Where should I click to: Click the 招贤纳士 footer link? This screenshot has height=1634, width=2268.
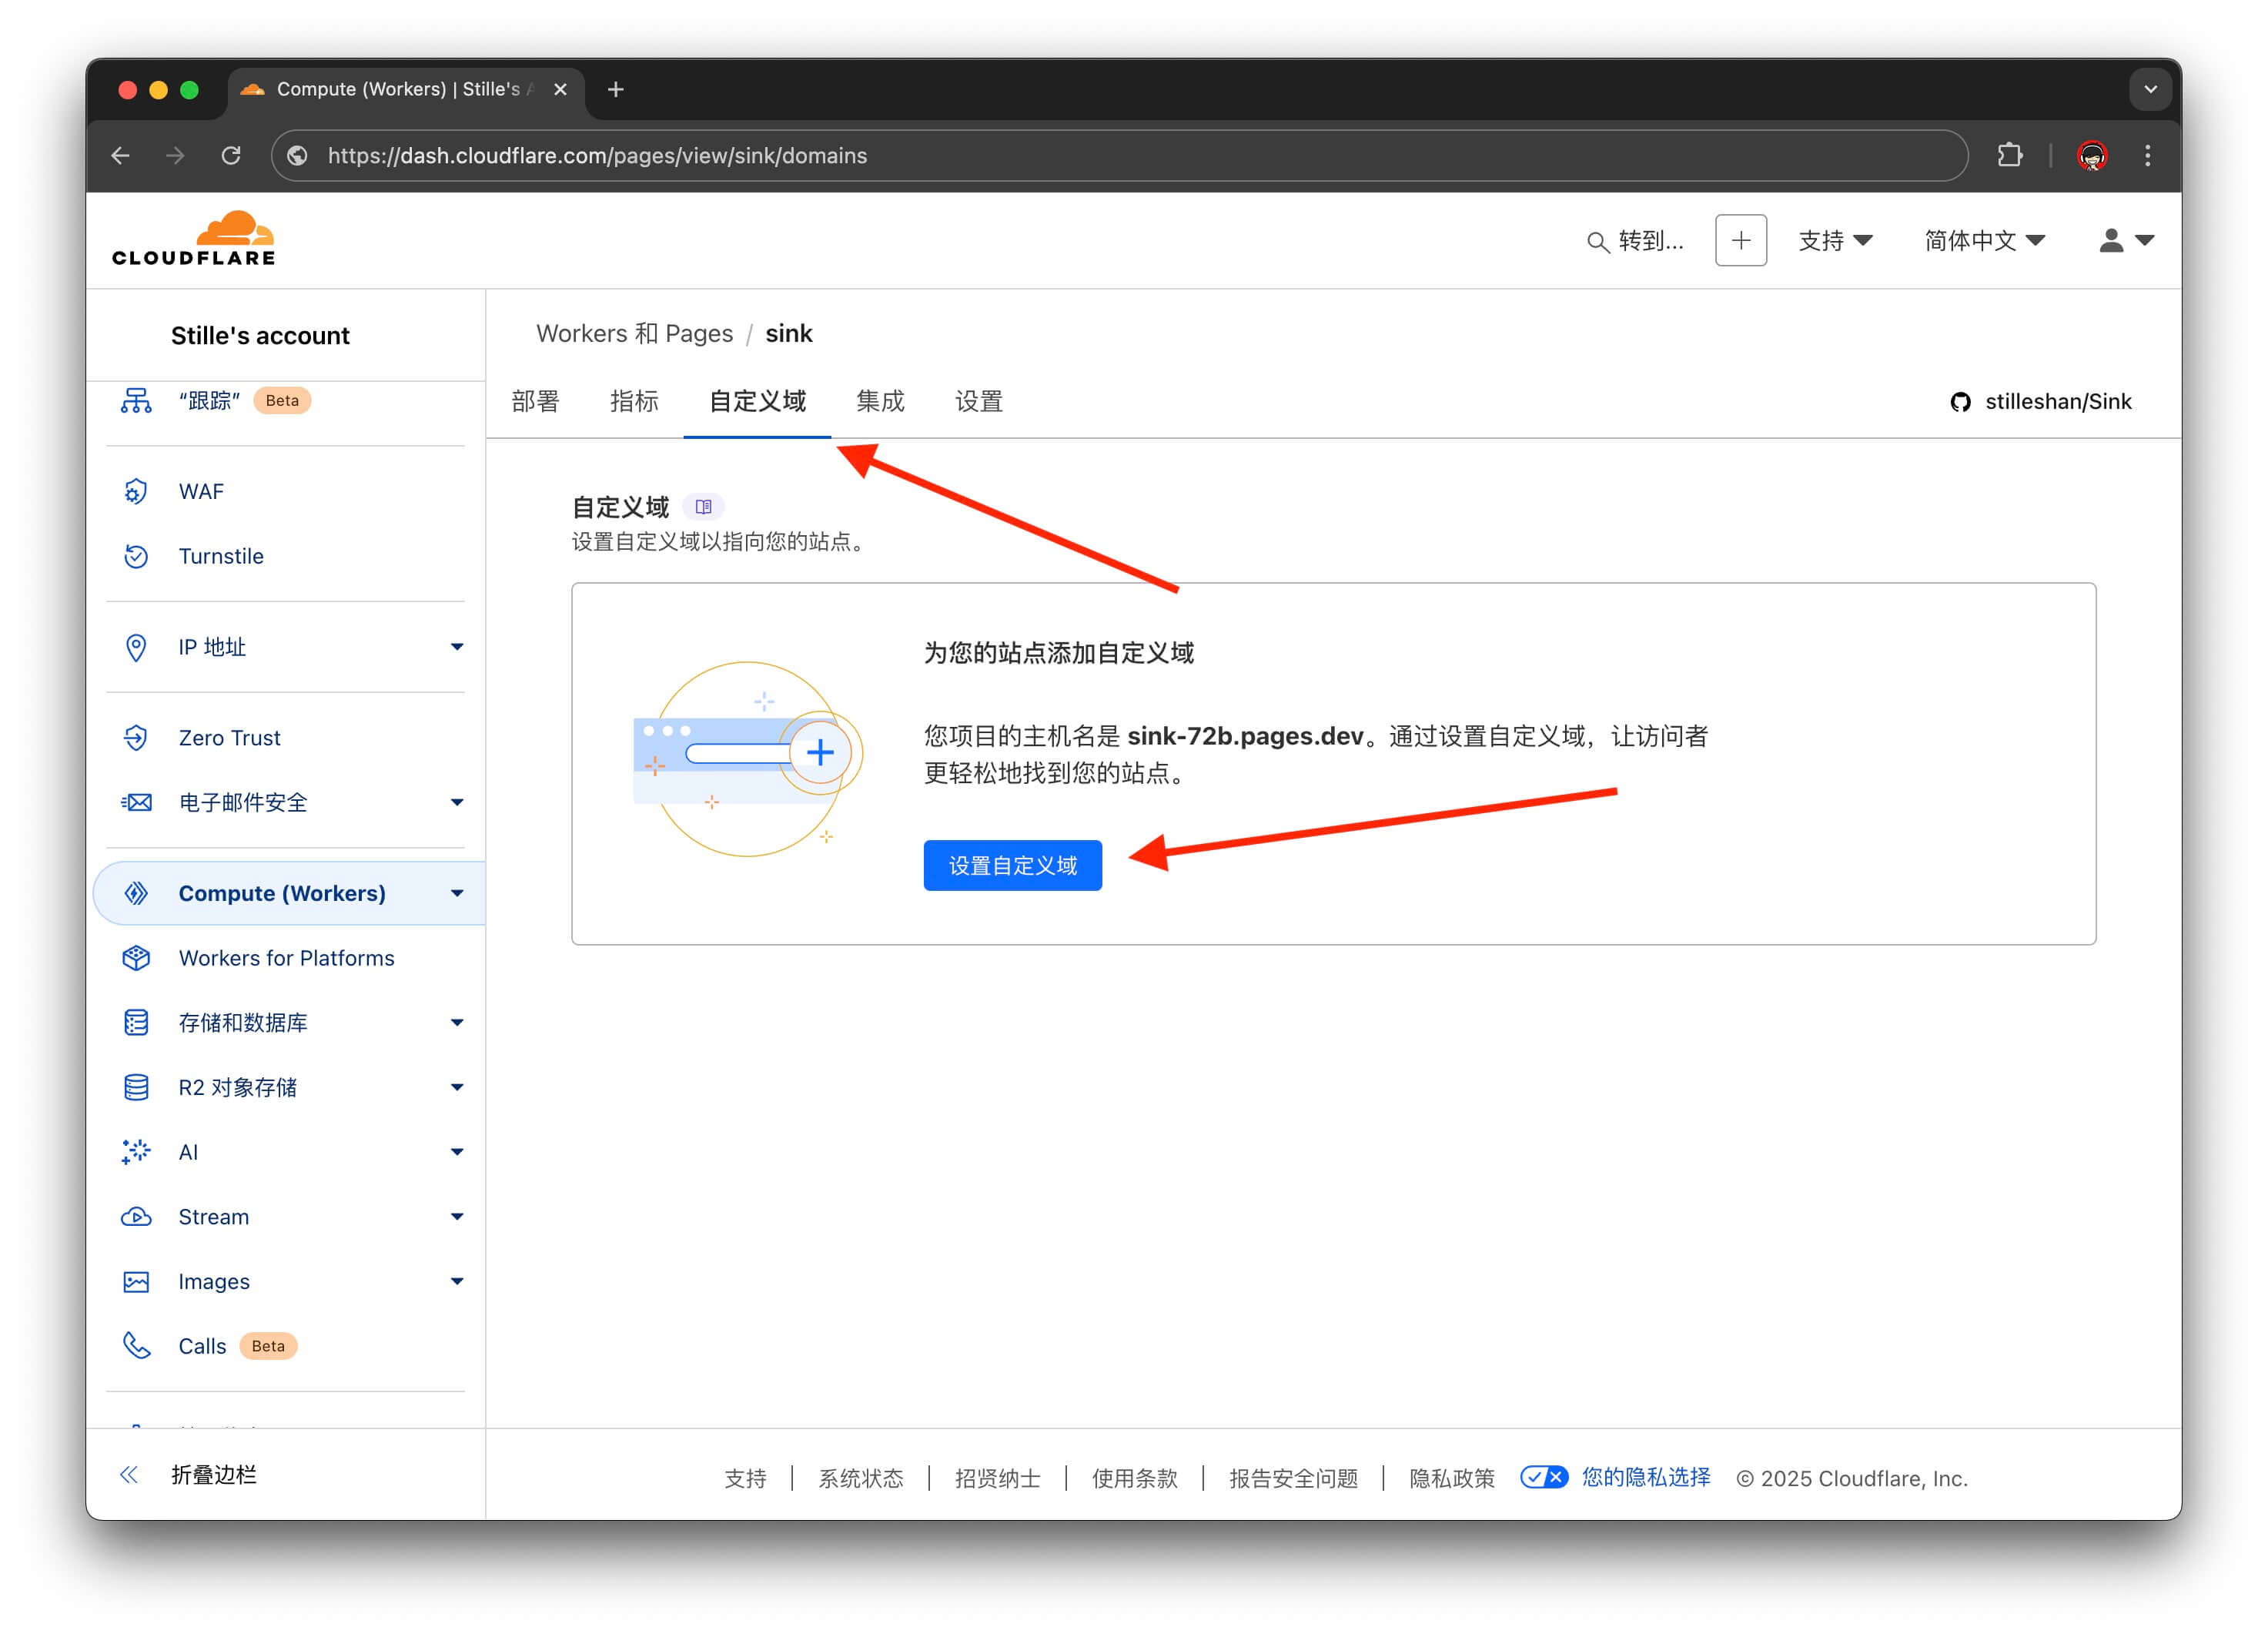pos(997,1478)
